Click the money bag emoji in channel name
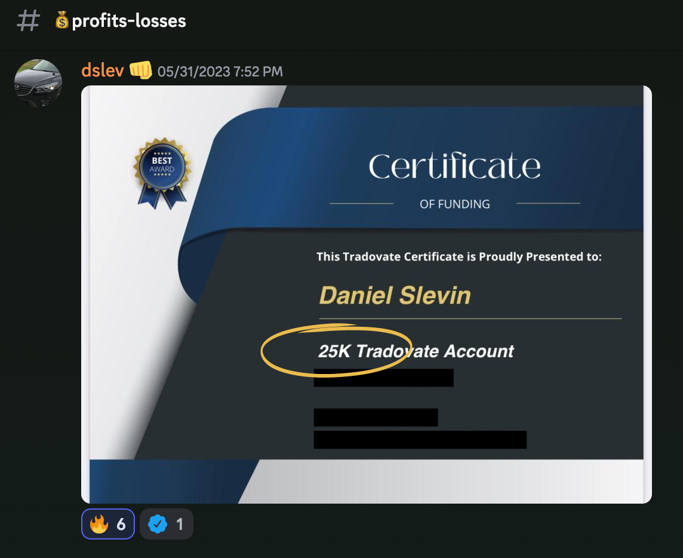The height and width of the screenshot is (558, 683). click(62, 20)
